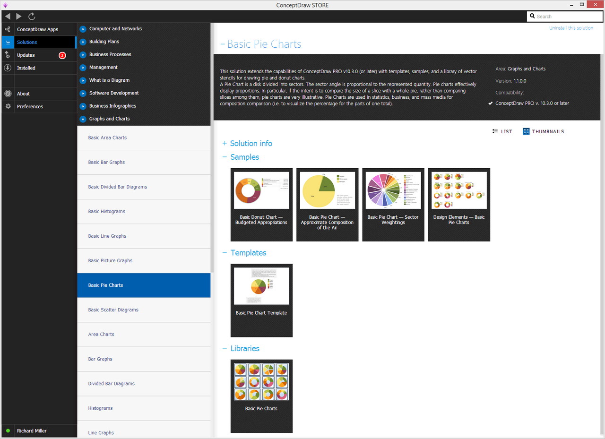Viewport: 605px width, 439px height.
Task: Switch to LIST view
Action: tap(502, 131)
